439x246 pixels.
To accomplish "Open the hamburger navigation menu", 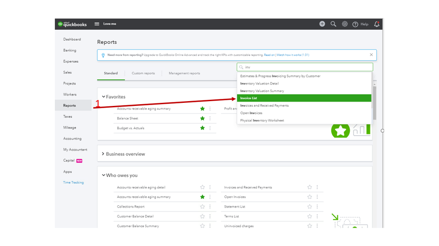I will click(97, 24).
